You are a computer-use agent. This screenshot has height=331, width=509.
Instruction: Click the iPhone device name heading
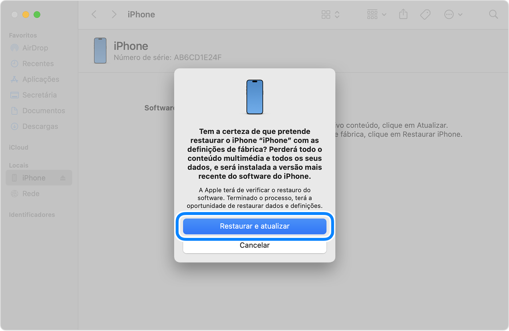click(131, 46)
